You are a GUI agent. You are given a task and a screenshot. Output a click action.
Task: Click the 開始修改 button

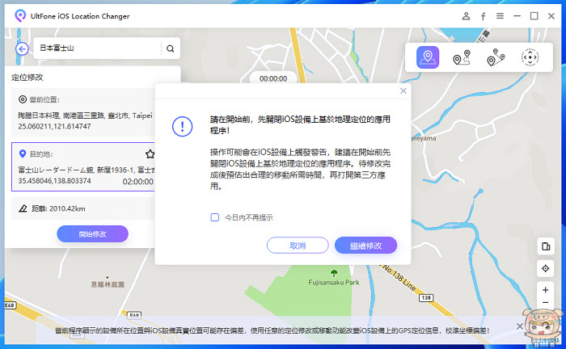tap(92, 234)
